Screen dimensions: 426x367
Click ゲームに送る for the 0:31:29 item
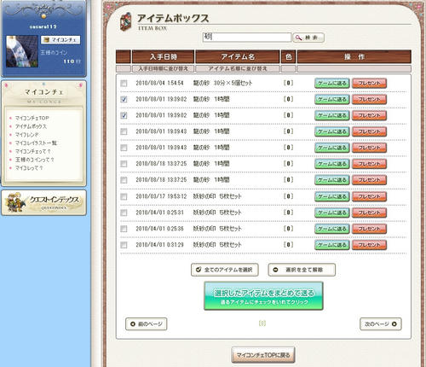click(x=332, y=245)
